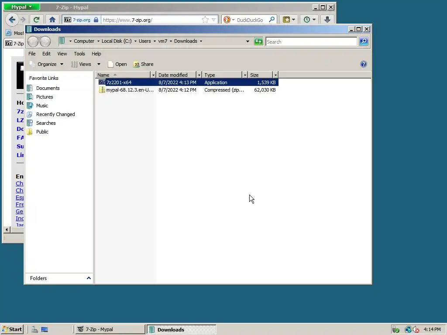Click the Share toolbar button
The width and height of the screenshot is (447, 335).
(x=143, y=64)
